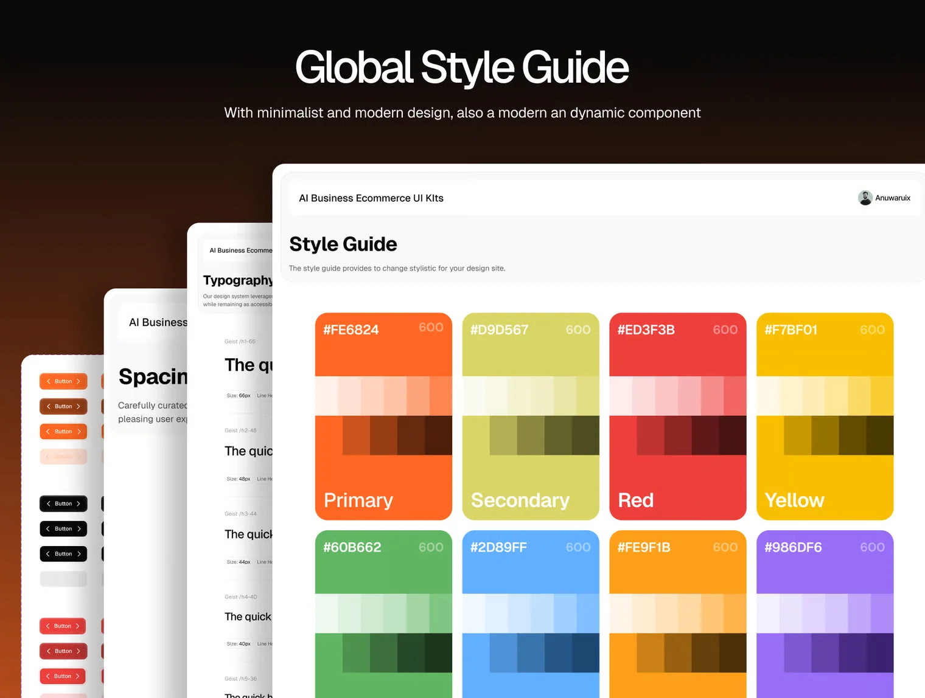Click the Primary color name

[x=358, y=500]
